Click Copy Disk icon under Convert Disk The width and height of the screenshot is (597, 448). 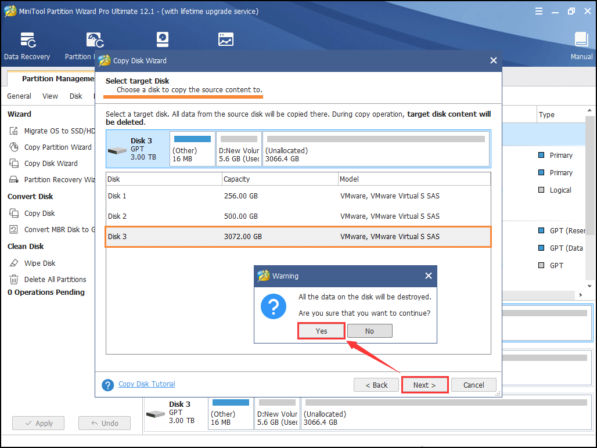[x=14, y=213]
